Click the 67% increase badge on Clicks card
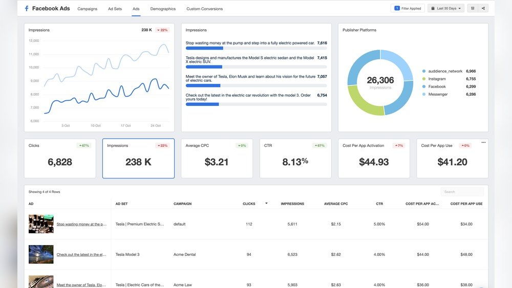This screenshot has width=512, height=288. coord(84,145)
